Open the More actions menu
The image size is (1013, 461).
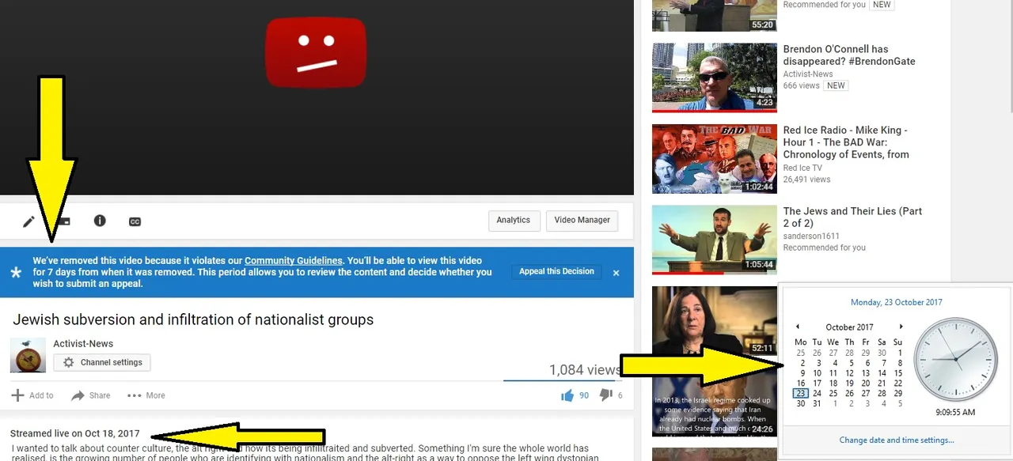coord(146,395)
